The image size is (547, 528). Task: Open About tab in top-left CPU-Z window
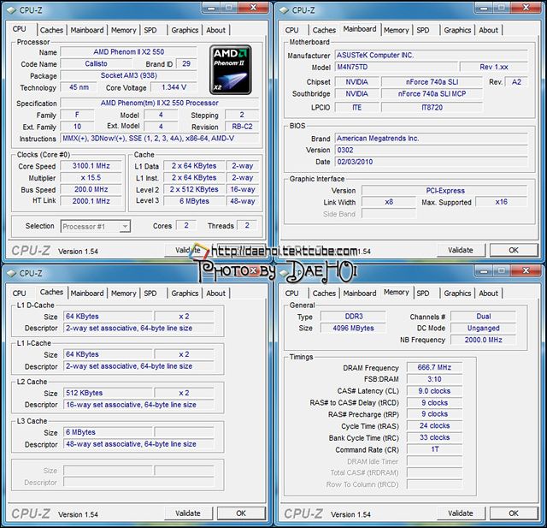pyautogui.click(x=215, y=30)
